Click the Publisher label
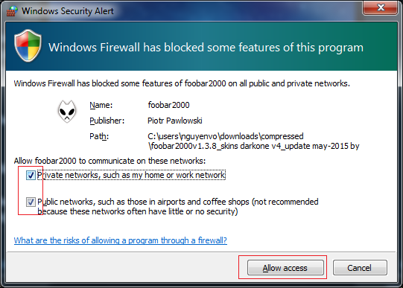The height and width of the screenshot is (288, 403). [x=107, y=121]
